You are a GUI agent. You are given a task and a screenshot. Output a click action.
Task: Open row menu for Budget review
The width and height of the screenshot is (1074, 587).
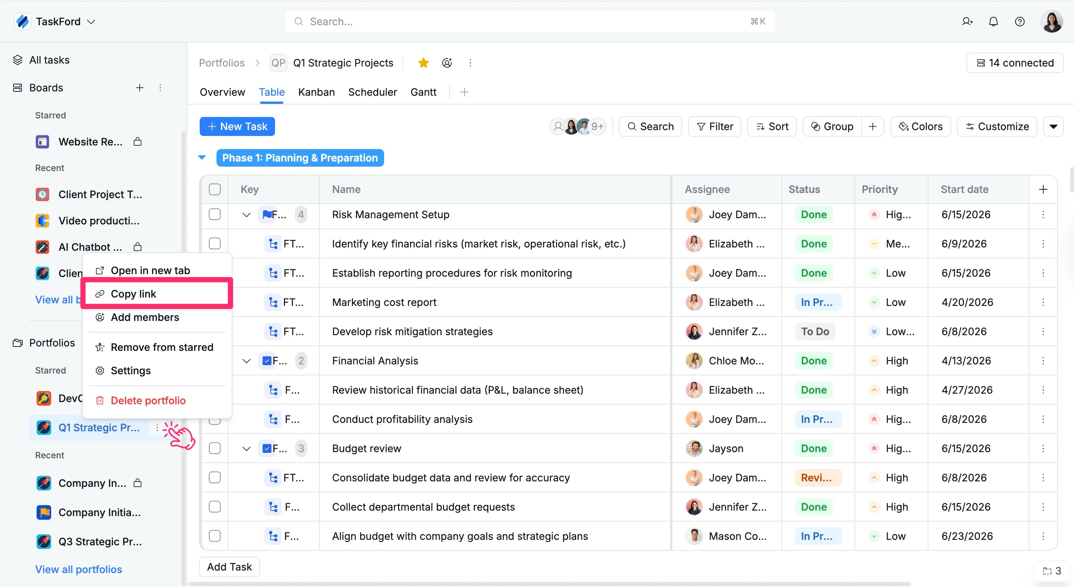click(1043, 448)
